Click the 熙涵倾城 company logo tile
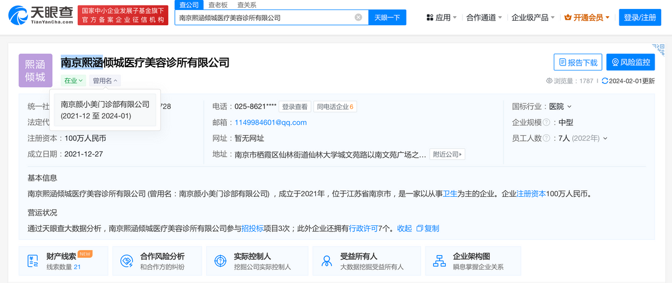This screenshot has width=672, height=283. pyautogui.click(x=35, y=70)
